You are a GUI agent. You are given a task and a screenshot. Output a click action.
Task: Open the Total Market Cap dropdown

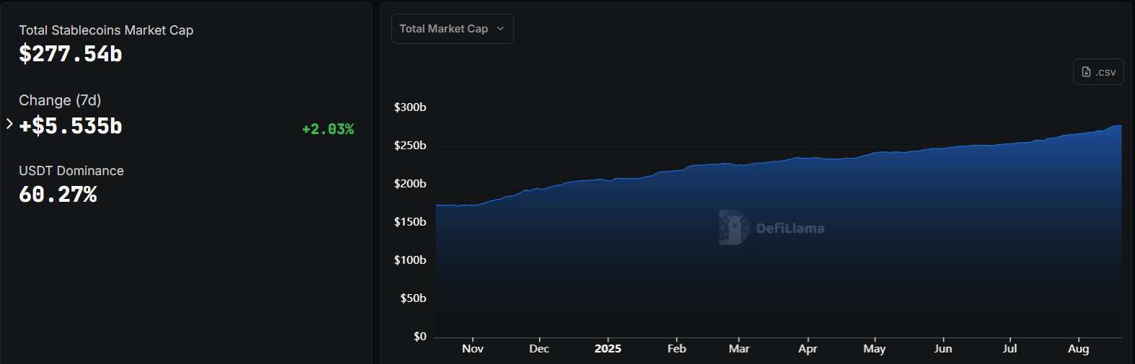point(451,29)
